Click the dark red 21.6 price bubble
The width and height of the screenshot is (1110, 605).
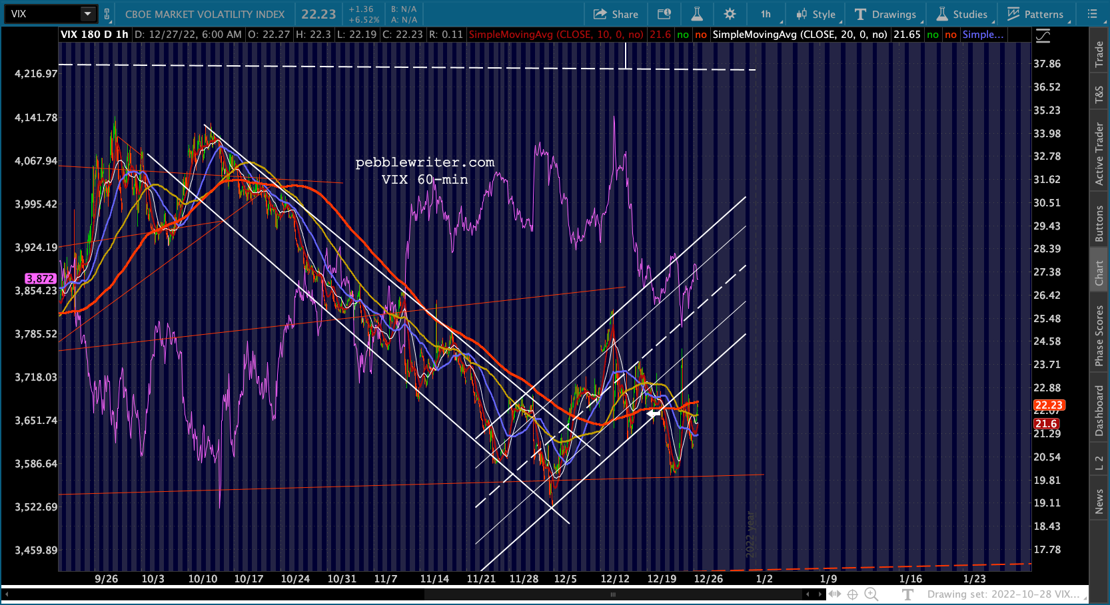coord(1046,424)
